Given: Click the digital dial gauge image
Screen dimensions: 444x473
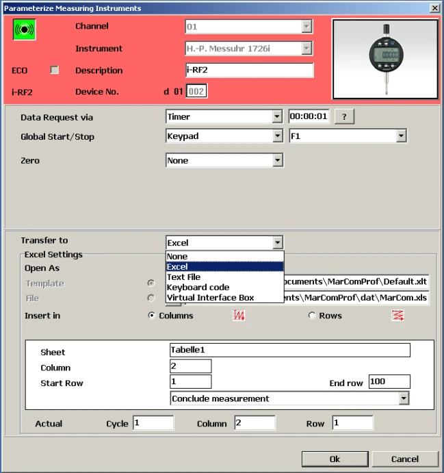Looking at the screenshot, I should pyautogui.click(x=385, y=59).
